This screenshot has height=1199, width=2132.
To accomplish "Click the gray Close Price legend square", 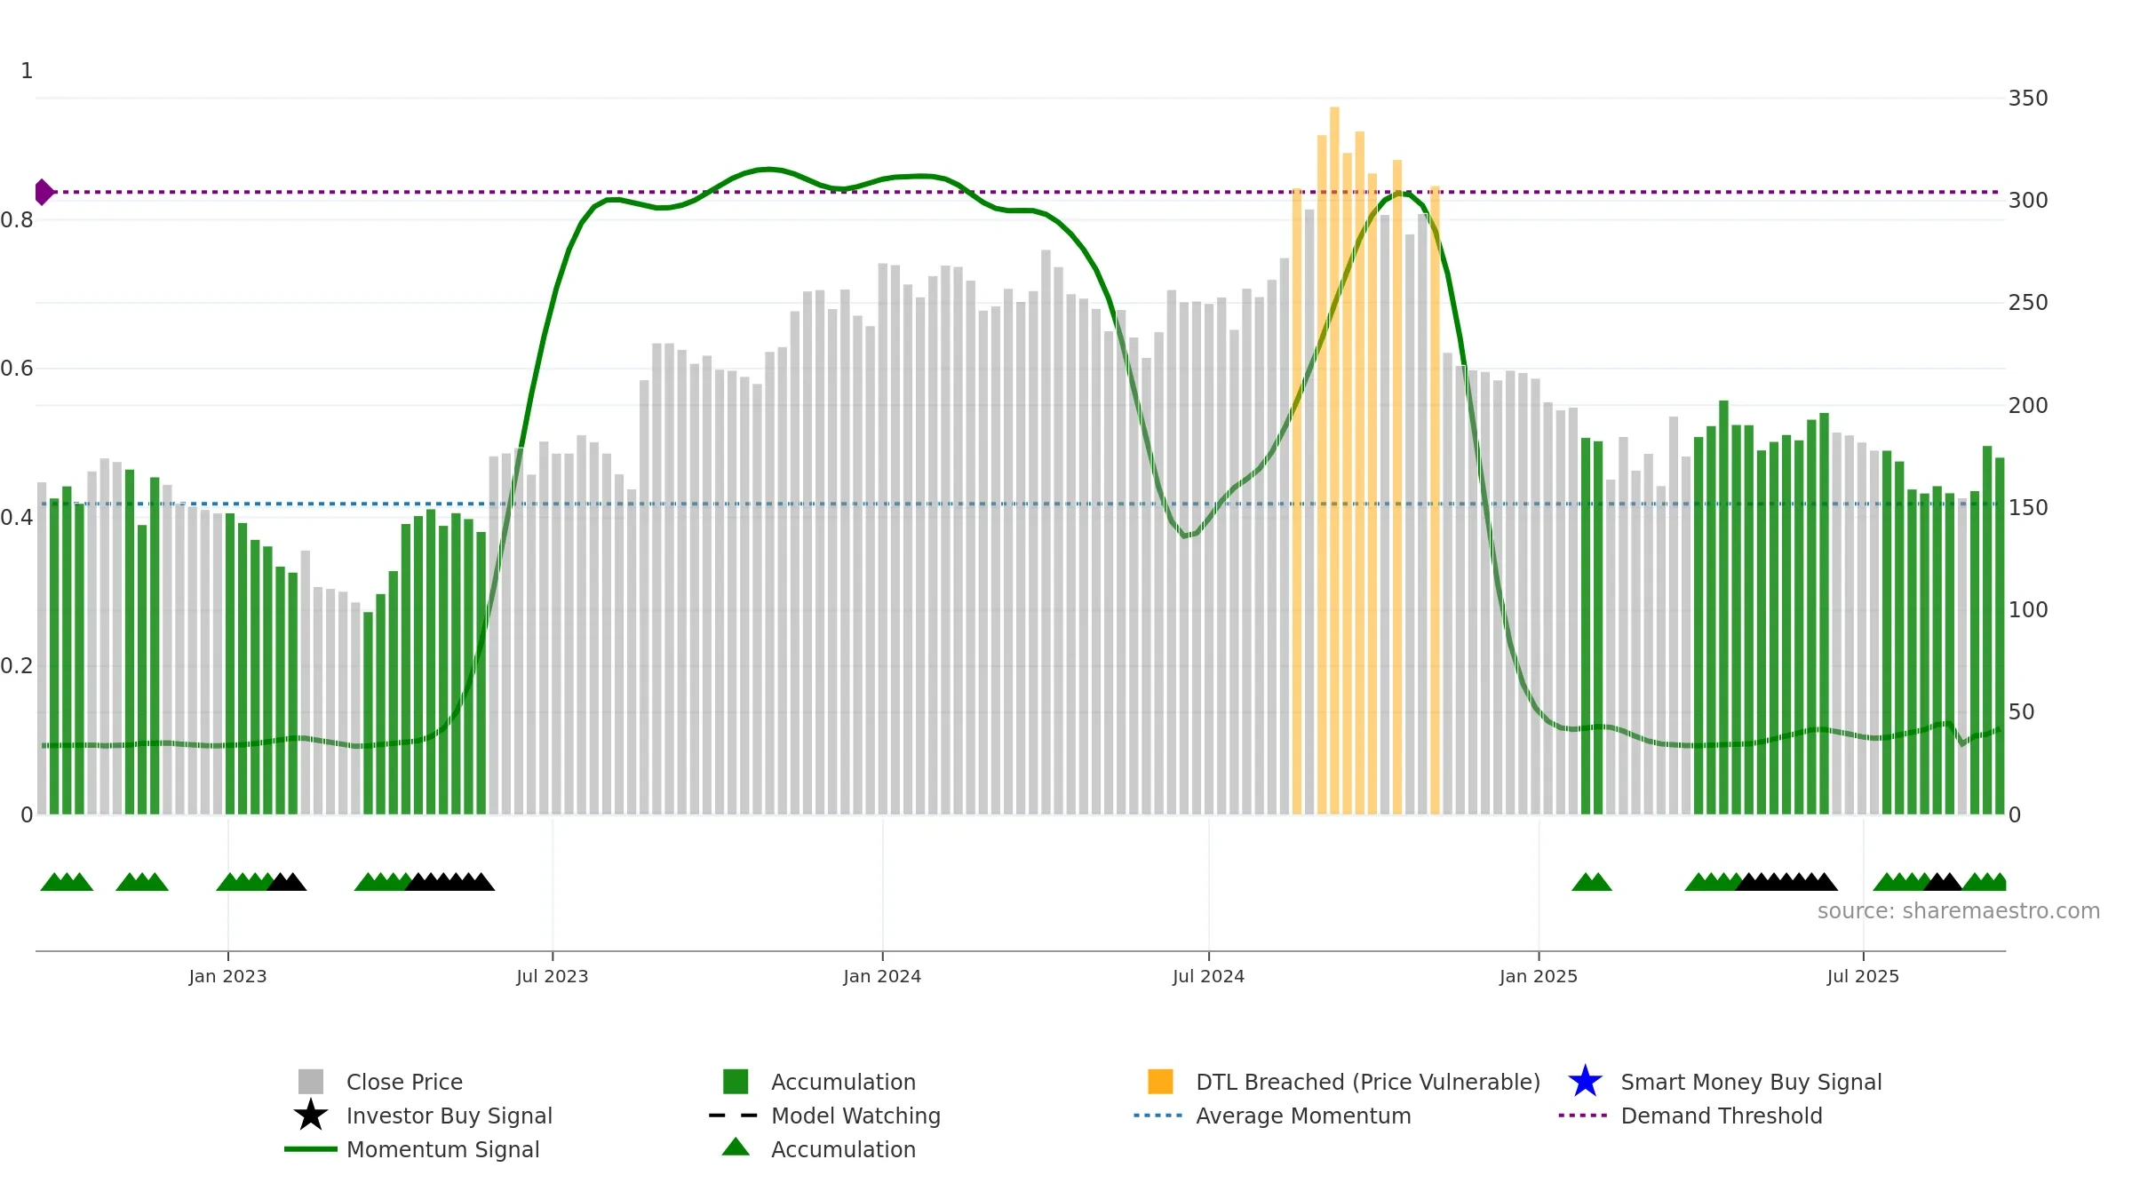I will pyautogui.click(x=311, y=1082).
